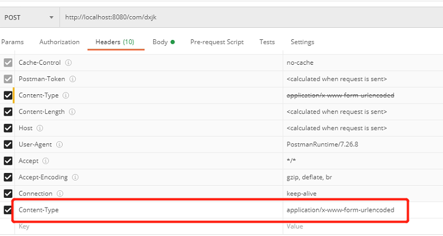The height and width of the screenshot is (236, 443).
Task: Select the Headers (10) tab
Action: click(x=115, y=42)
